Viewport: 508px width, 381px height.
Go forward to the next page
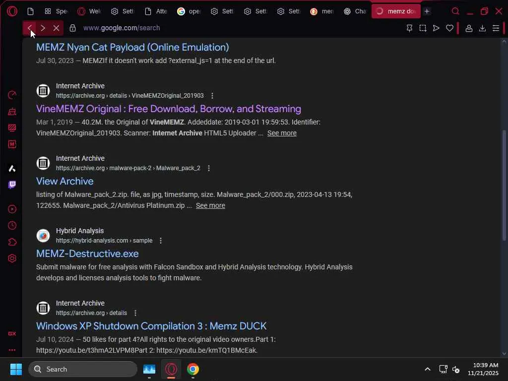point(43,28)
